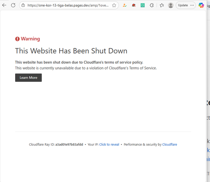
Task: Open the orange person extension icon
Action: click(124, 5)
